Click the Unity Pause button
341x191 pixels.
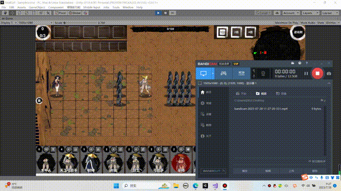pyautogui.click(x=165, y=13)
